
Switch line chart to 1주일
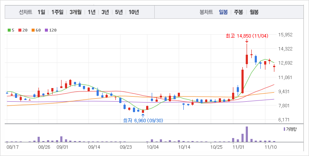pos(58,12)
